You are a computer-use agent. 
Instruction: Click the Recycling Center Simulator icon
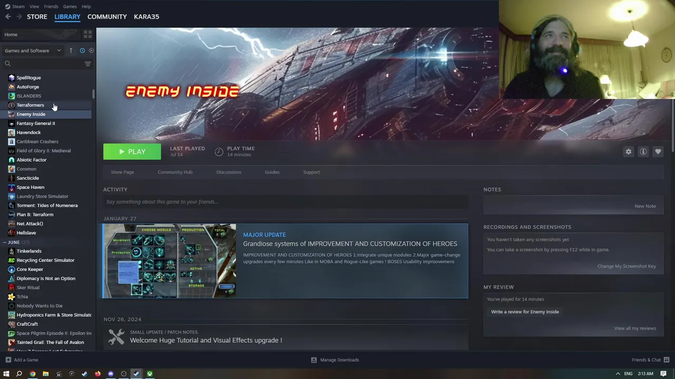[x=12, y=260]
